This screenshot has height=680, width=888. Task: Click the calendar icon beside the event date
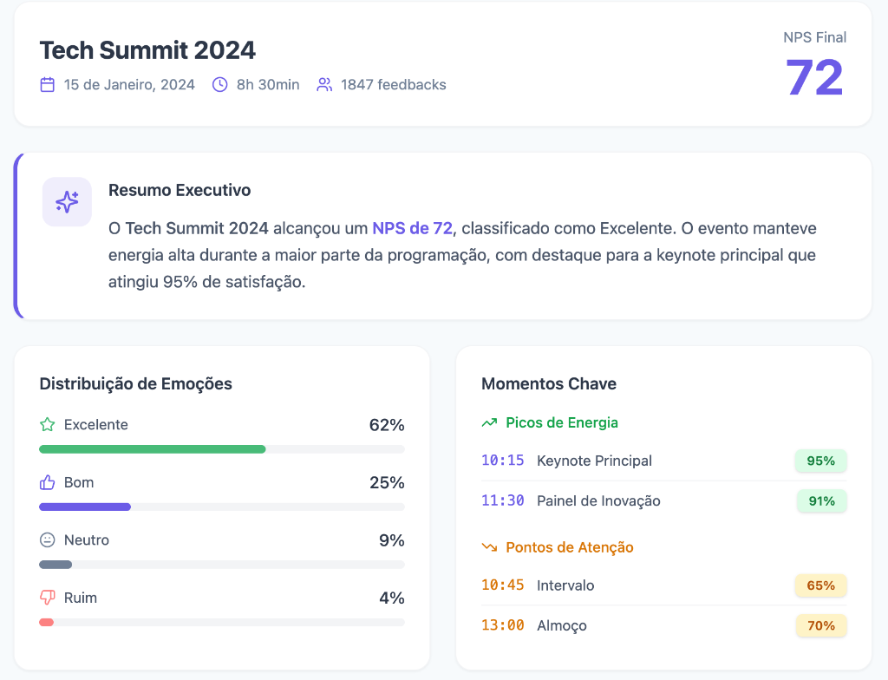coord(48,85)
